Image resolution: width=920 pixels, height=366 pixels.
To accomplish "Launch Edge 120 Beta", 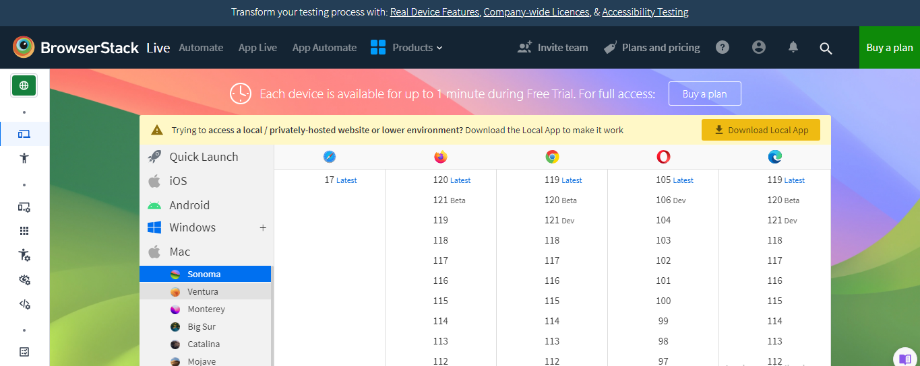I will tap(783, 200).
